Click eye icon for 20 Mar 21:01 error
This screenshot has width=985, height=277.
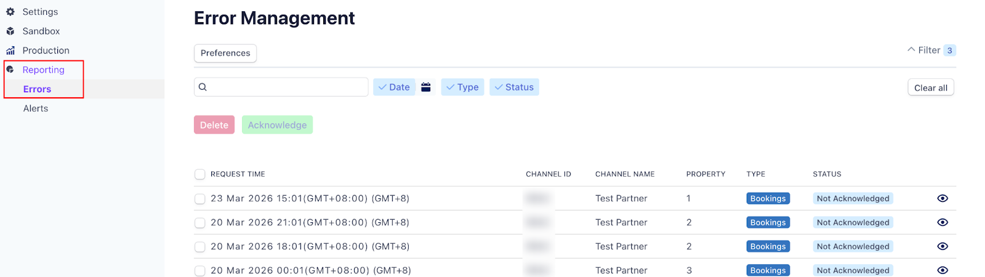[x=942, y=222]
